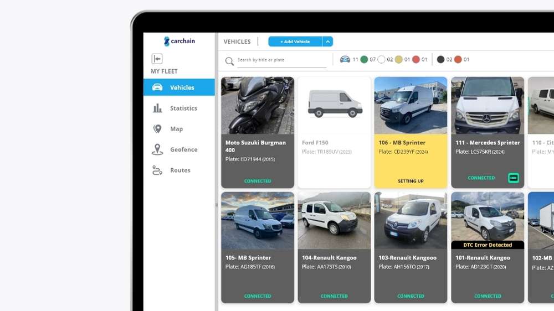Screen dimensions: 554x311
Task: Open 104-Renault Kangoo photo
Action: pos(334,221)
